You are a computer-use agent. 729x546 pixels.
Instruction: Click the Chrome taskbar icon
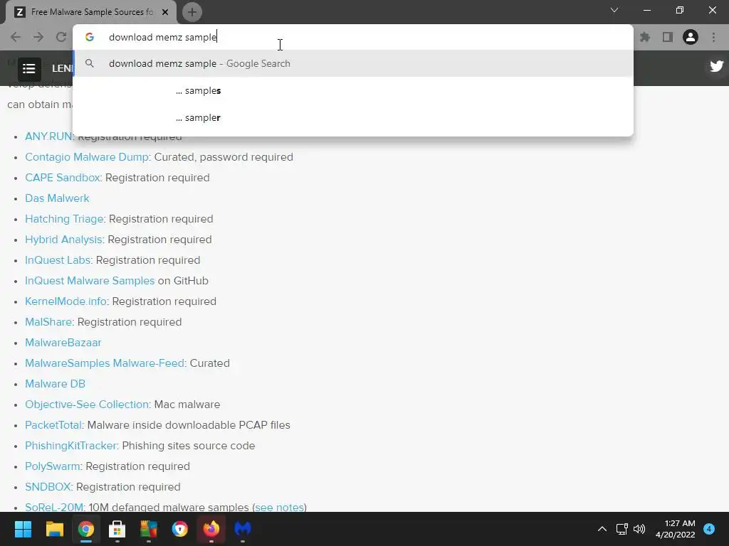point(86,529)
